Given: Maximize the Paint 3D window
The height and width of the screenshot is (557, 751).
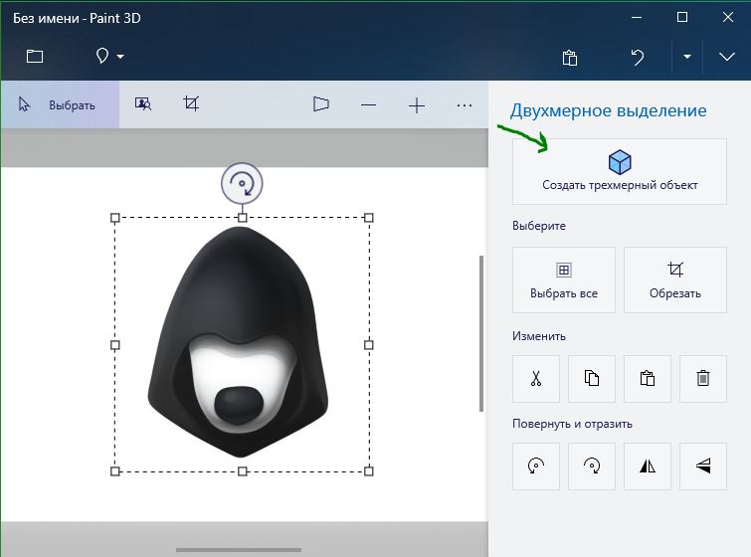Looking at the screenshot, I should [x=682, y=17].
